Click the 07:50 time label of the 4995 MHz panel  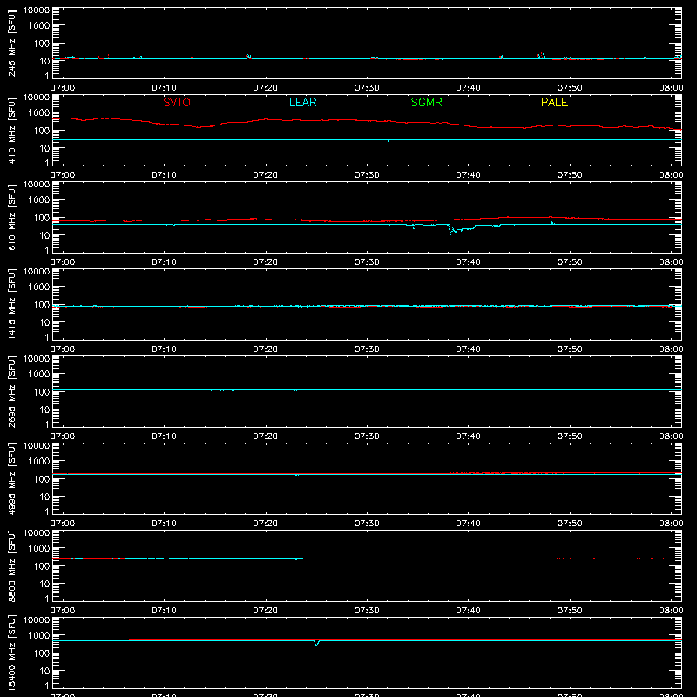(570, 524)
